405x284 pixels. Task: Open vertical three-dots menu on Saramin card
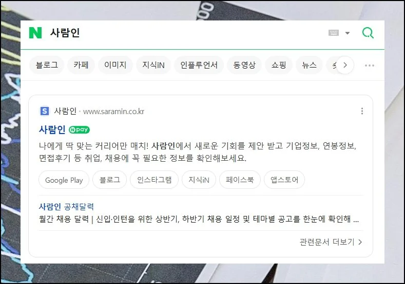point(362,111)
